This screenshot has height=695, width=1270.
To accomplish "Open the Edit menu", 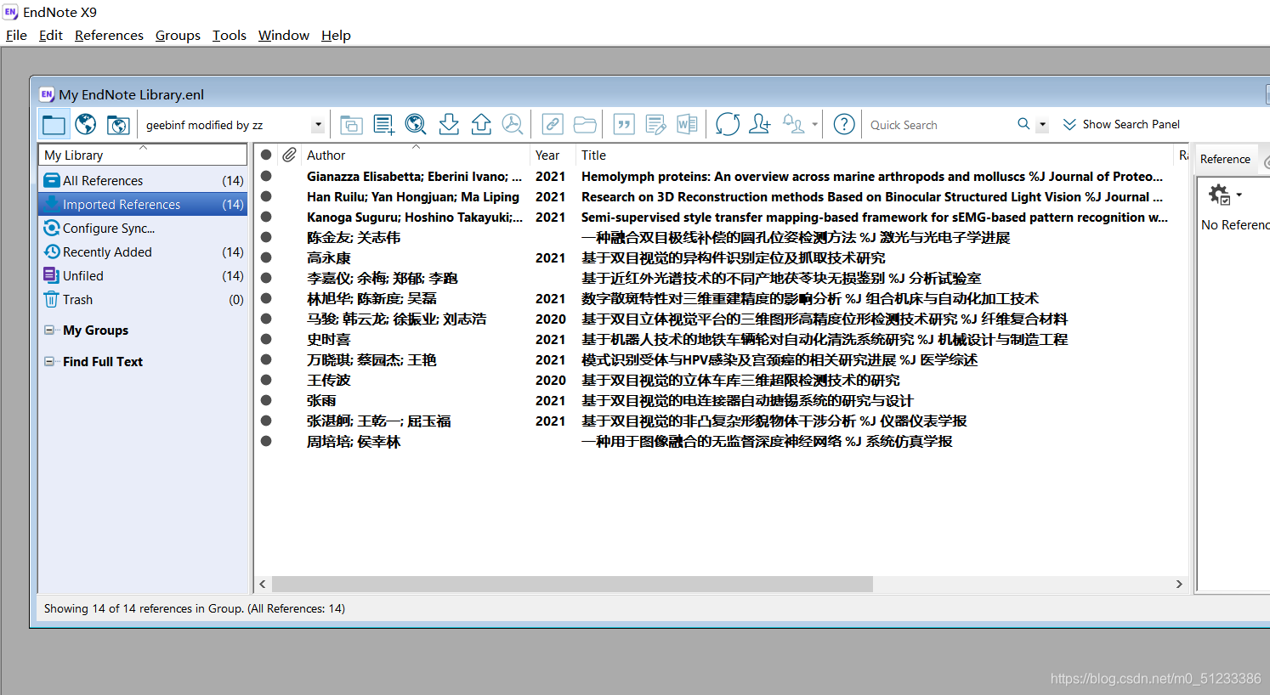I will tap(51, 35).
